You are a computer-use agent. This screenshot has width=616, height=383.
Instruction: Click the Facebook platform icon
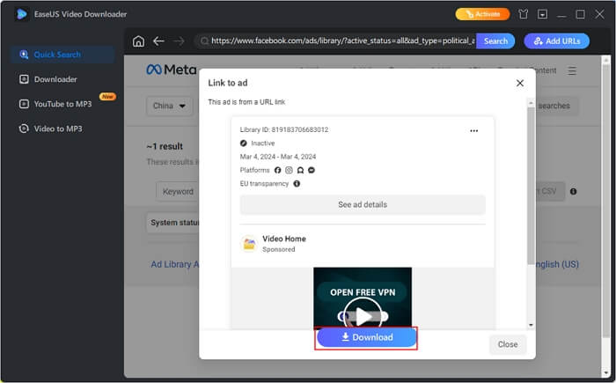pyautogui.click(x=277, y=170)
